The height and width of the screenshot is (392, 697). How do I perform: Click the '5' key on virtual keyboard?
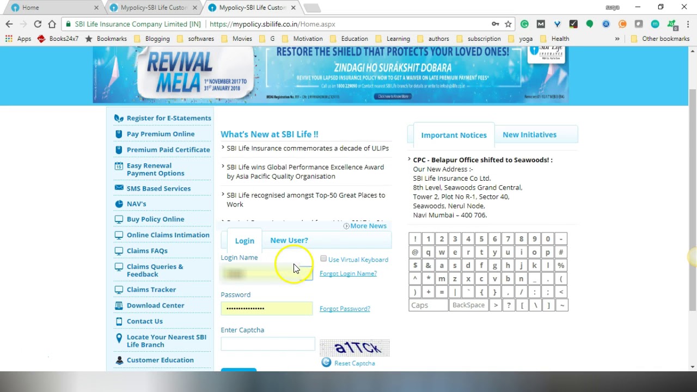coord(481,239)
